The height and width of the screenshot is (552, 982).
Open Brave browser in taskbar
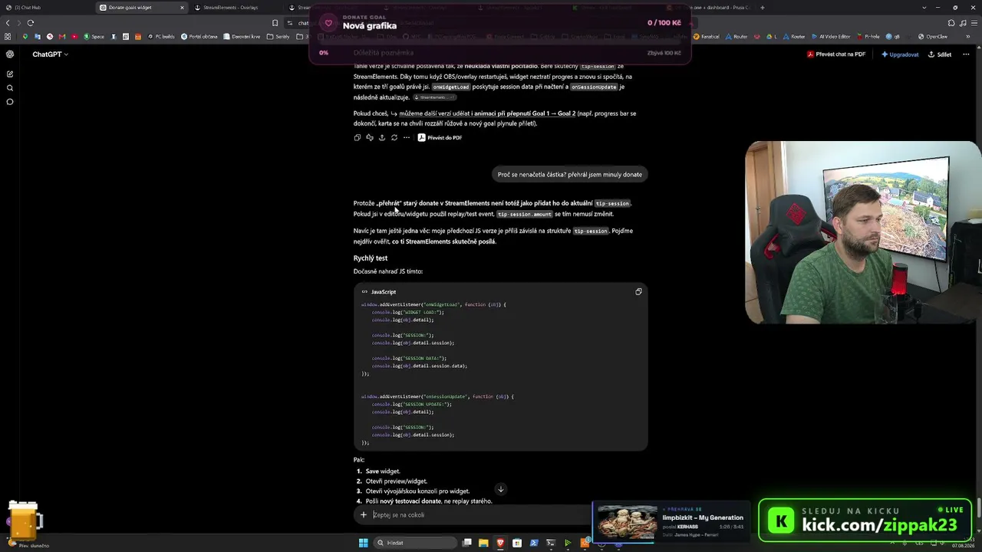pos(500,543)
